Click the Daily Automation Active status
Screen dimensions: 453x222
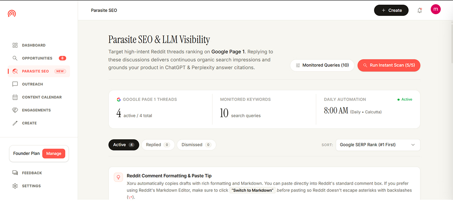pyautogui.click(x=405, y=100)
